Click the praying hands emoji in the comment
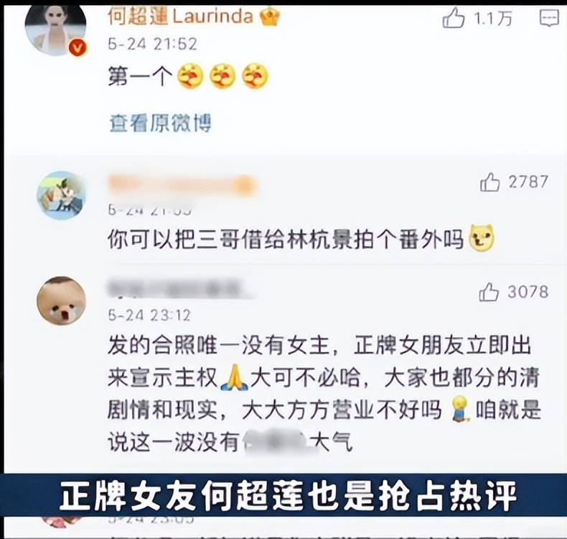This screenshot has width=567, height=539. (234, 377)
